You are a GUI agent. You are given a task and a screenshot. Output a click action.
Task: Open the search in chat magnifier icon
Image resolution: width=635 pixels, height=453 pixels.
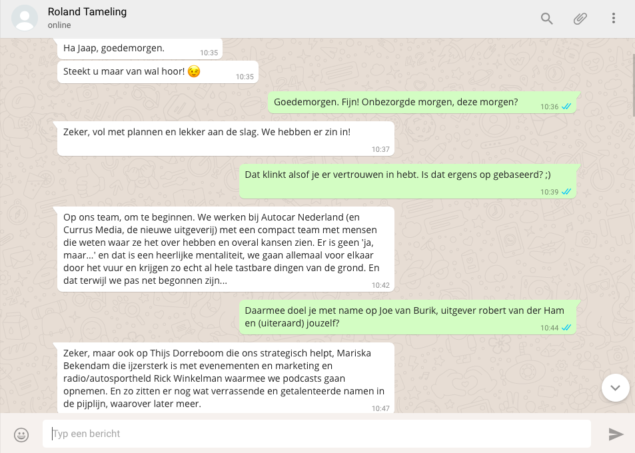coord(547,19)
